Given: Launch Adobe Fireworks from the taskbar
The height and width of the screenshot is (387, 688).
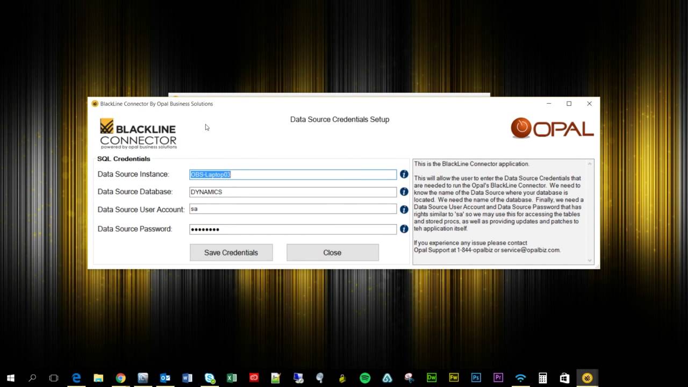Looking at the screenshot, I should pyautogui.click(x=454, y=378).
